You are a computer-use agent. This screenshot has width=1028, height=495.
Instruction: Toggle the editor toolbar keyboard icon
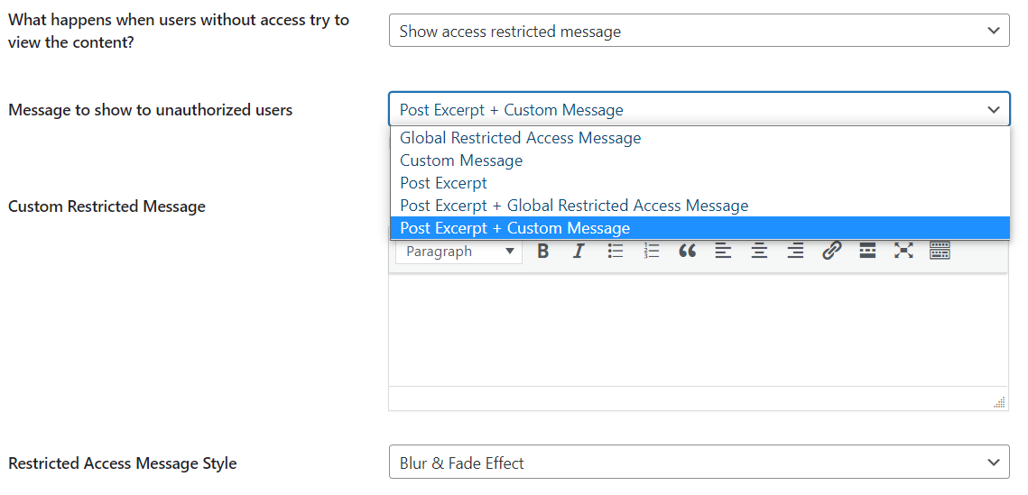(x=940, y=251)
